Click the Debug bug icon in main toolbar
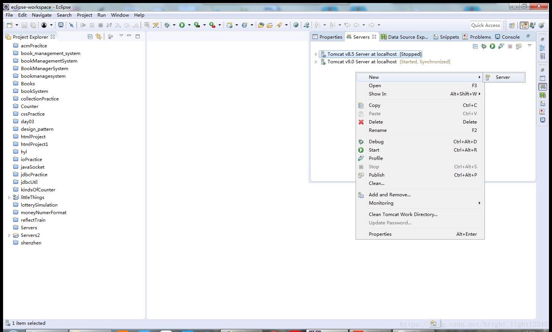 [167, 25]
